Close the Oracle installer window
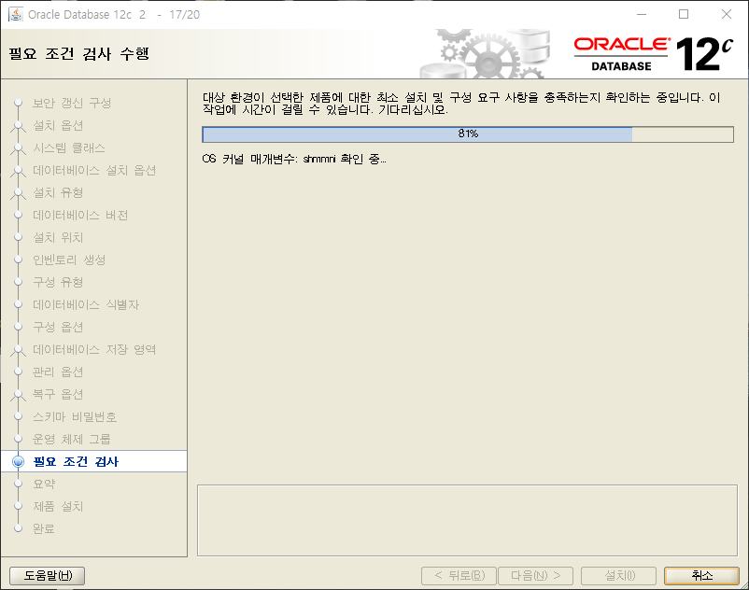749x590 pixels. [x=726, y=14]
